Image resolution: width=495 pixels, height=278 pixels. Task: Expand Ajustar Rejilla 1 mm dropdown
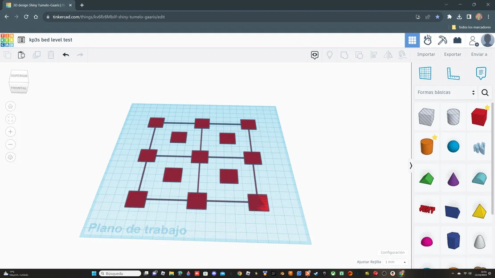point(395,262)
